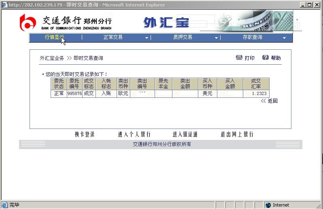
Task: Click the 即时交易查询 breadcrumb text
Action: tap(88, 58)
